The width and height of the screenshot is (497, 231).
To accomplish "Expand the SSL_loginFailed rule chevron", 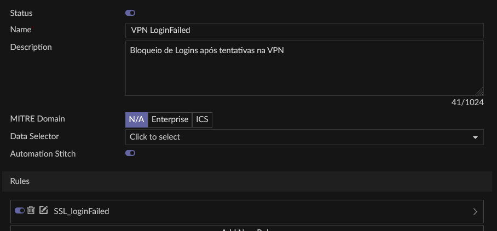I will point(475,211).
